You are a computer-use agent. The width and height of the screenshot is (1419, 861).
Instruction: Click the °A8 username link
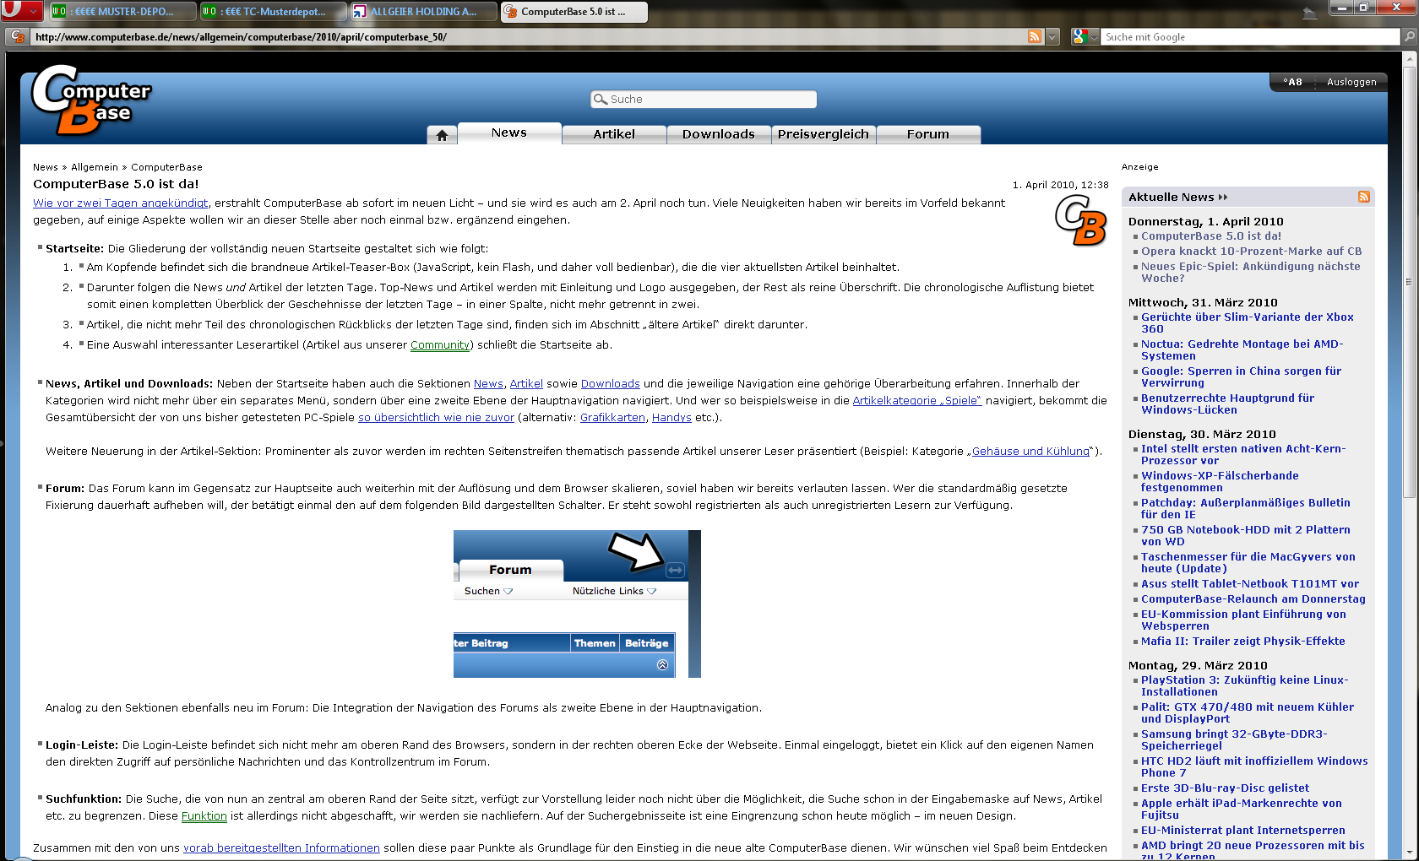click(x=1292, y=82)
